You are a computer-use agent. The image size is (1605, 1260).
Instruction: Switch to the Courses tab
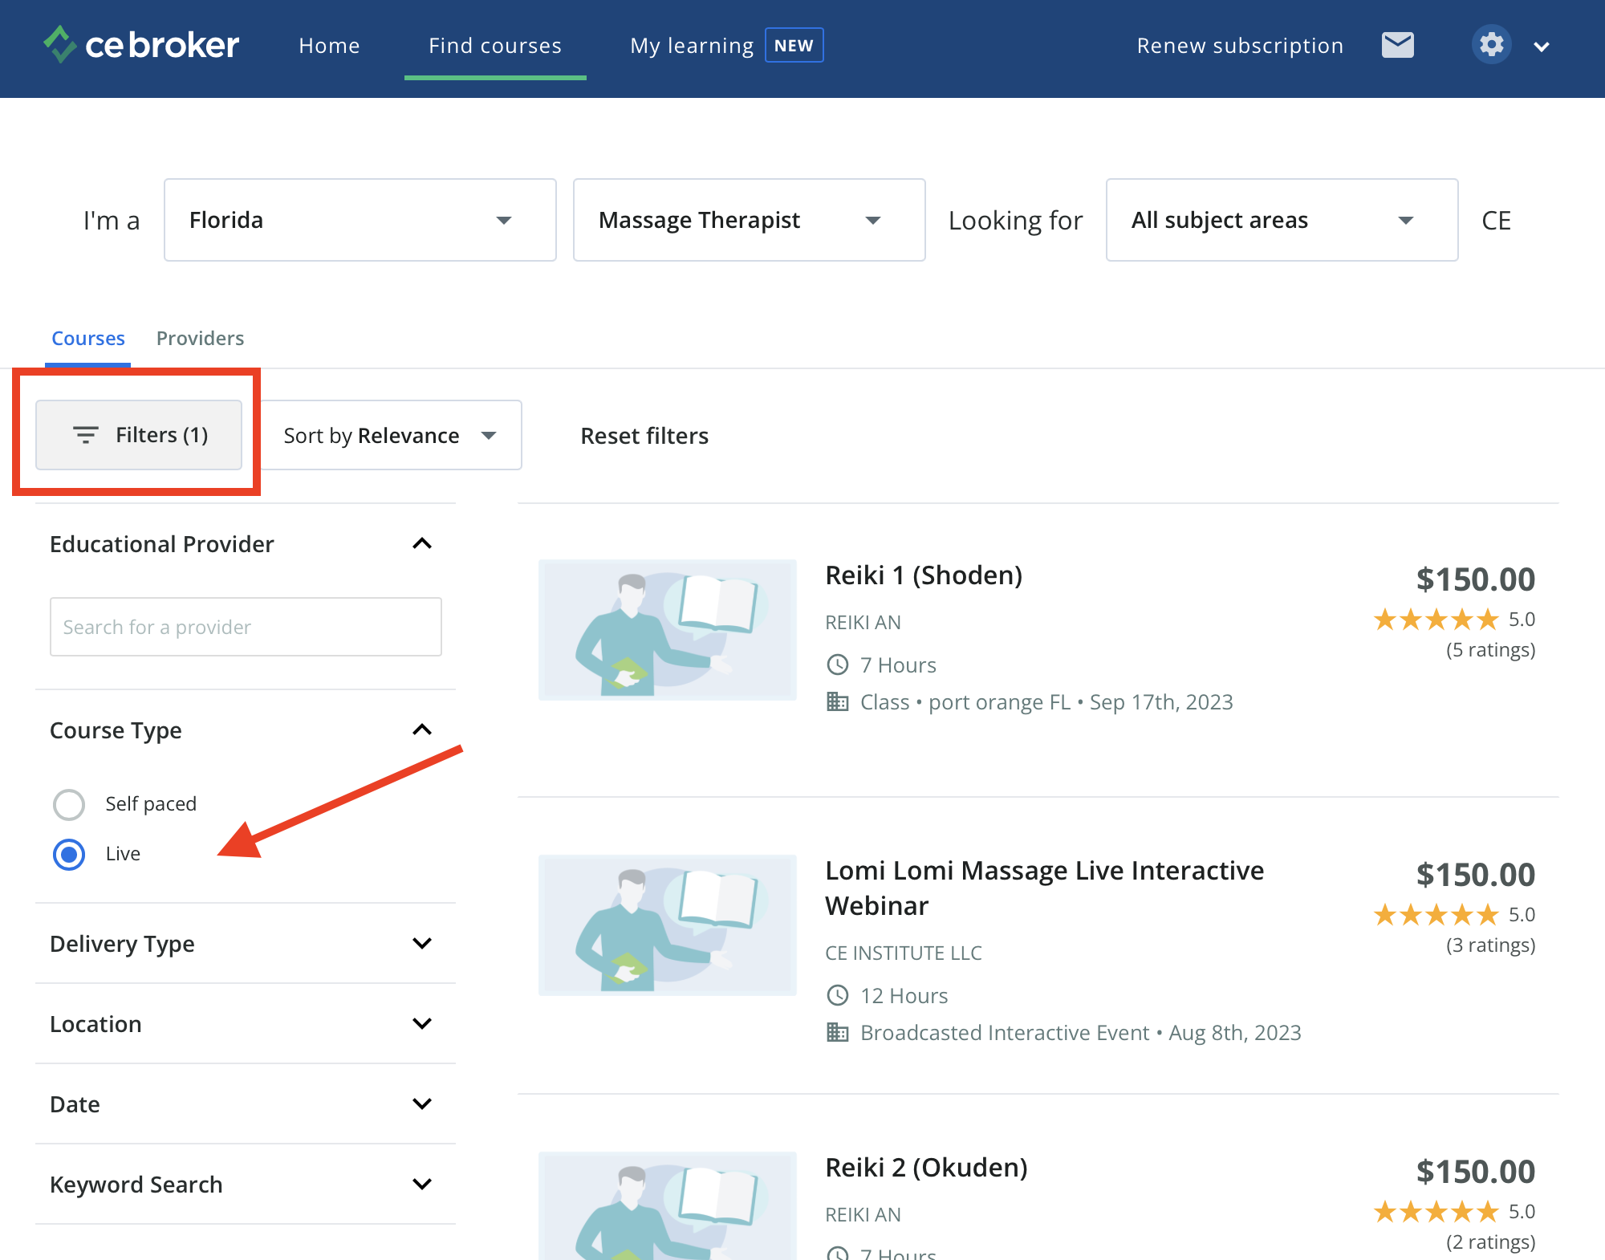tap(88, 338)
